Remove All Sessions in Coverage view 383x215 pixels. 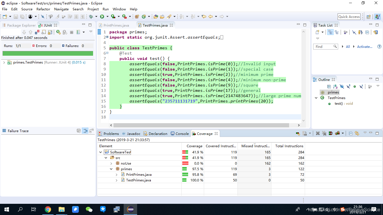(x=324, y=134)
